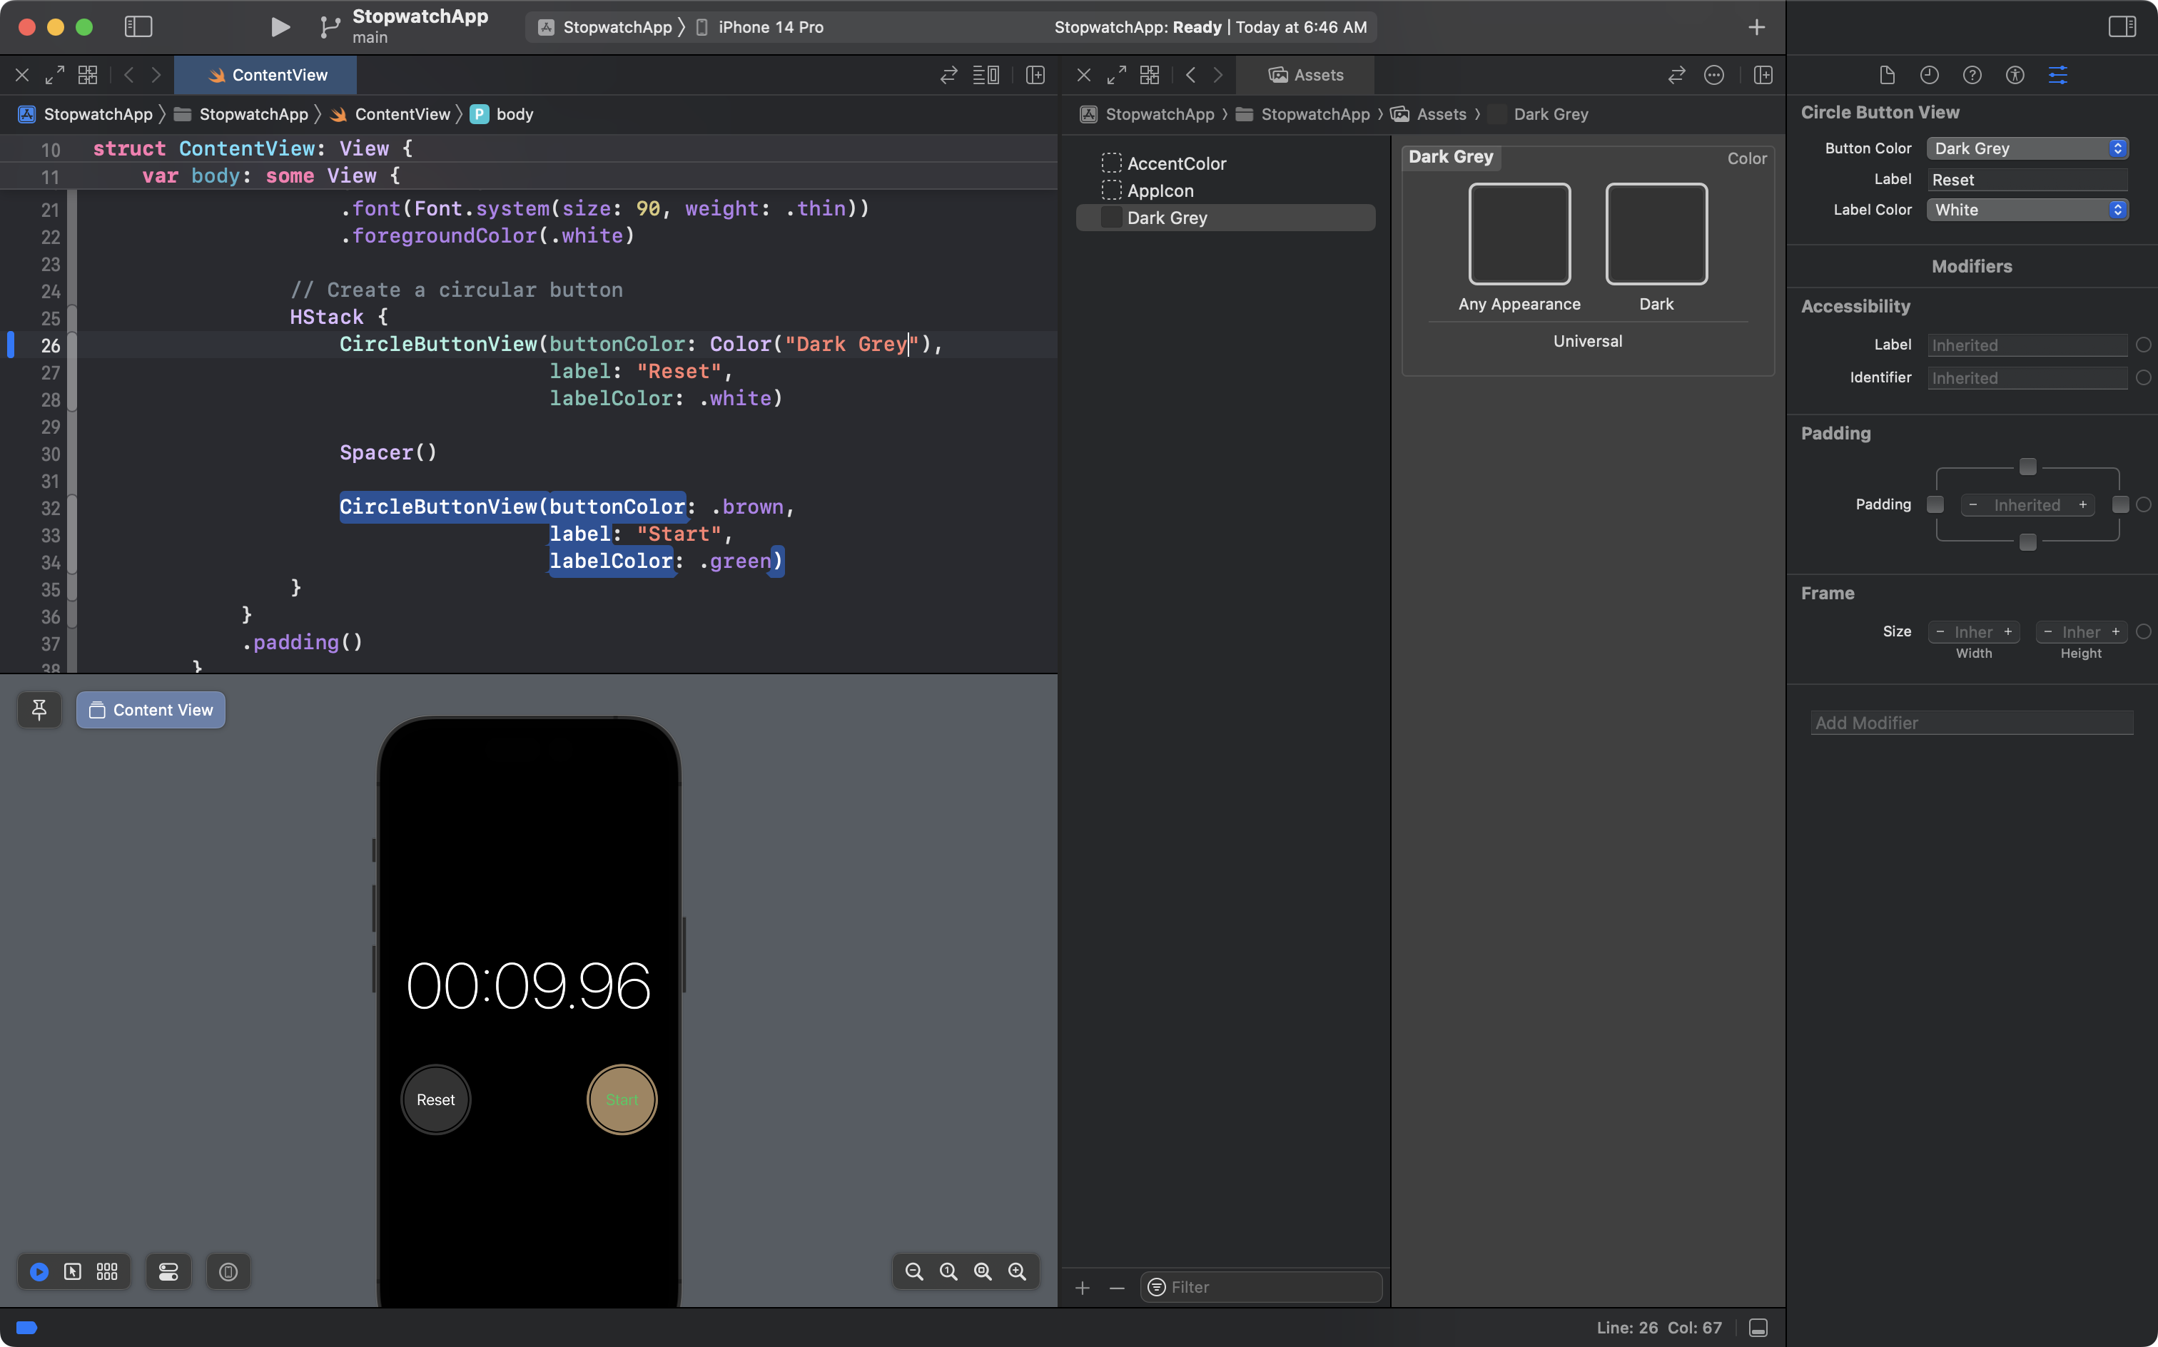Image resolution: width=2158 pixels, height=1347 pixels.
Task: Click the Add Modifier input field
Action: pos(1971,723)
